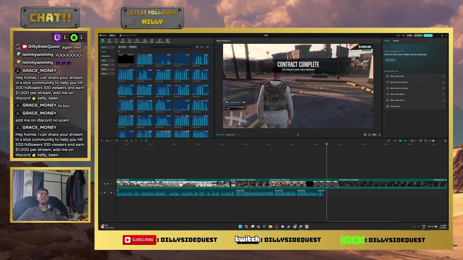Viewport: 463px width, 260px height.
Task: Open the media filter dropdown
Action: coord(208,47)
